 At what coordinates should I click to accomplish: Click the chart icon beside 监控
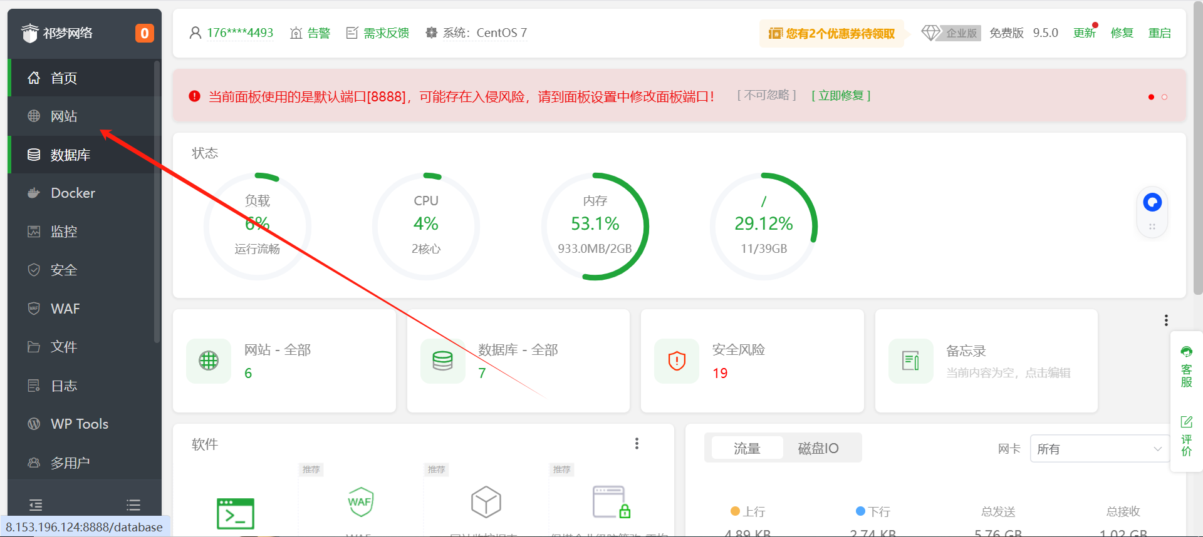[x=34, y=232]
